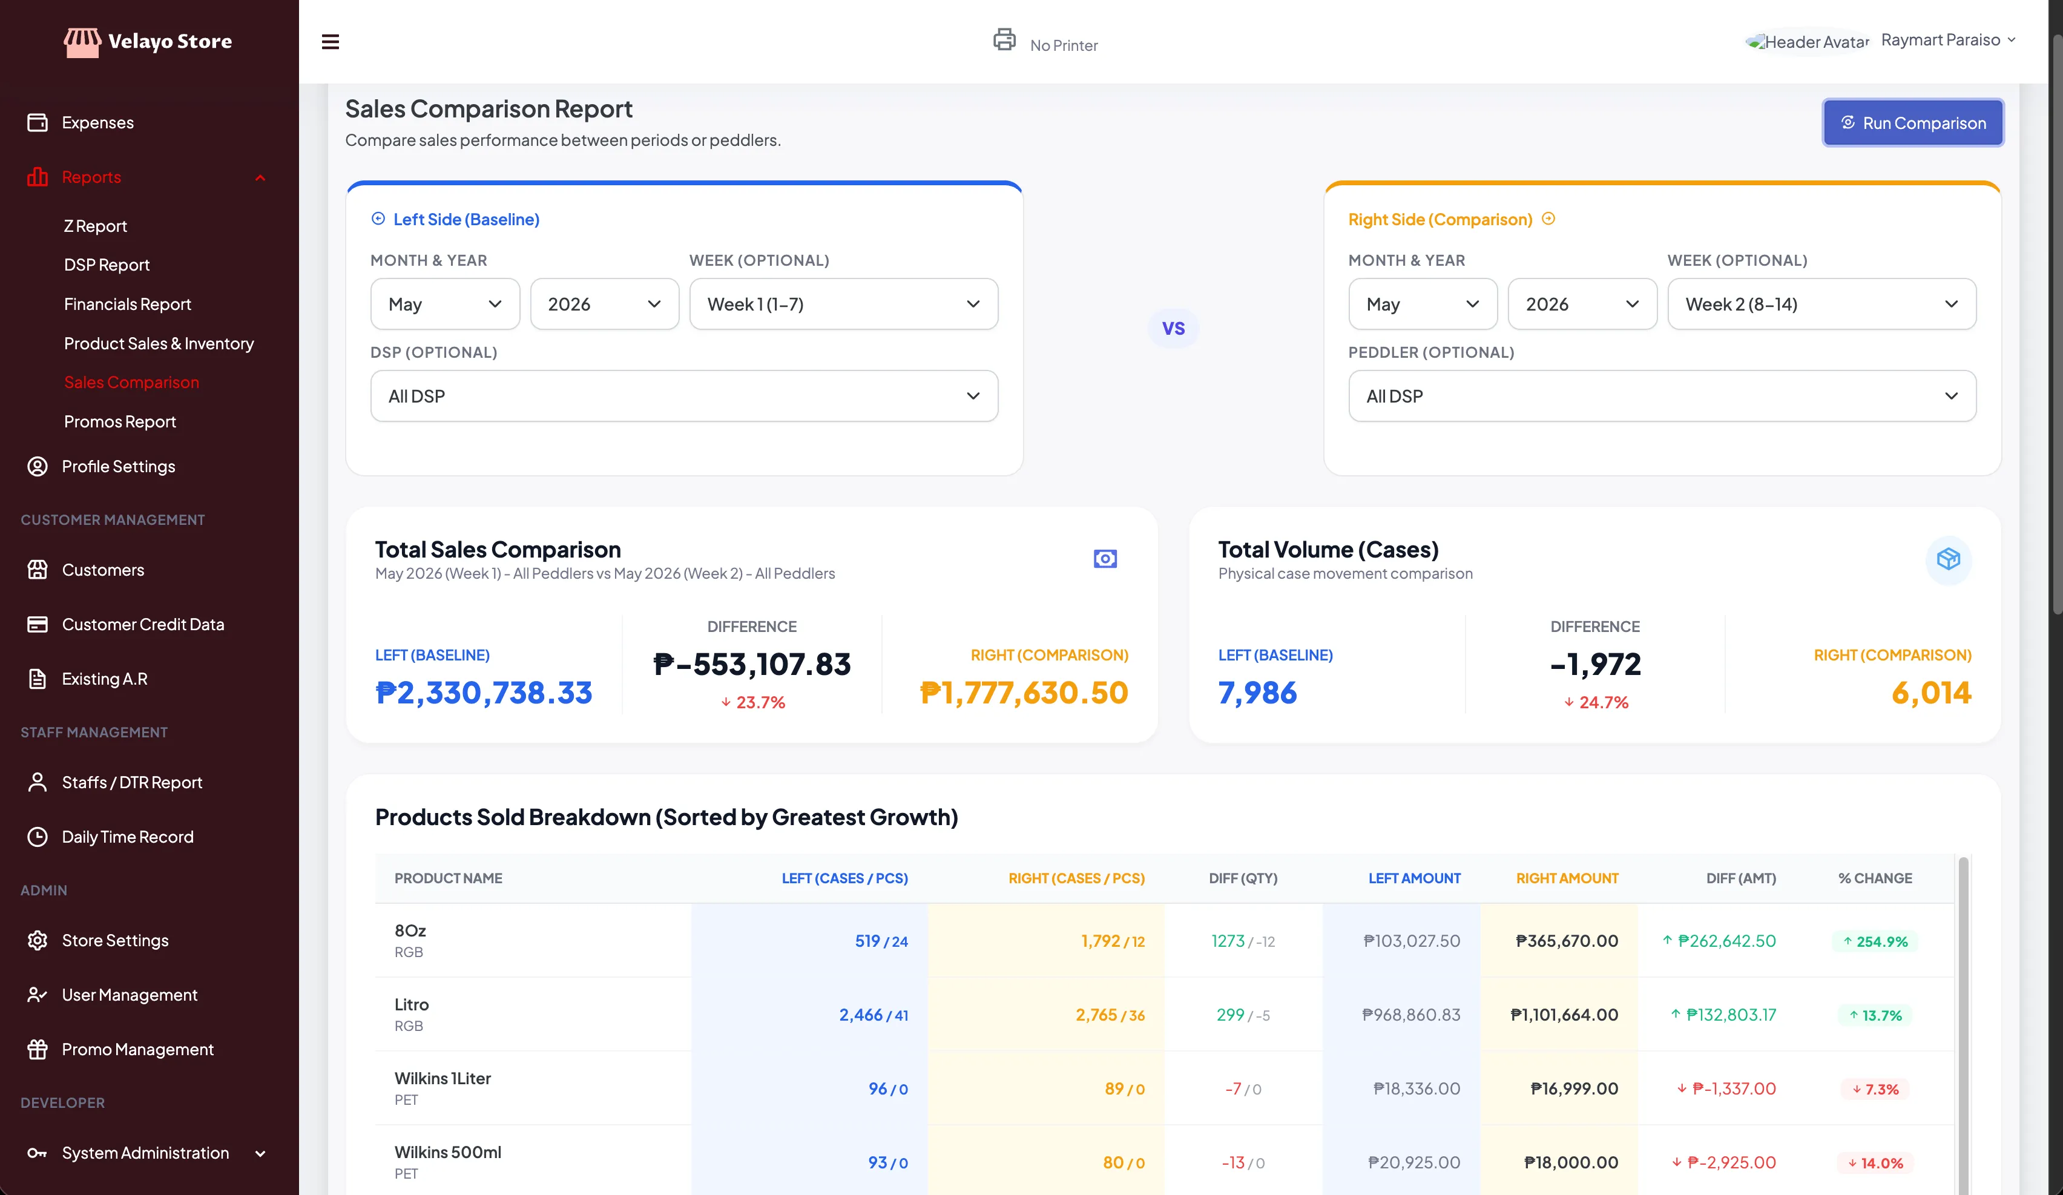
Task: Click the 254.9% change badge
Action: pyautogui.click(x=1875, y=941)
